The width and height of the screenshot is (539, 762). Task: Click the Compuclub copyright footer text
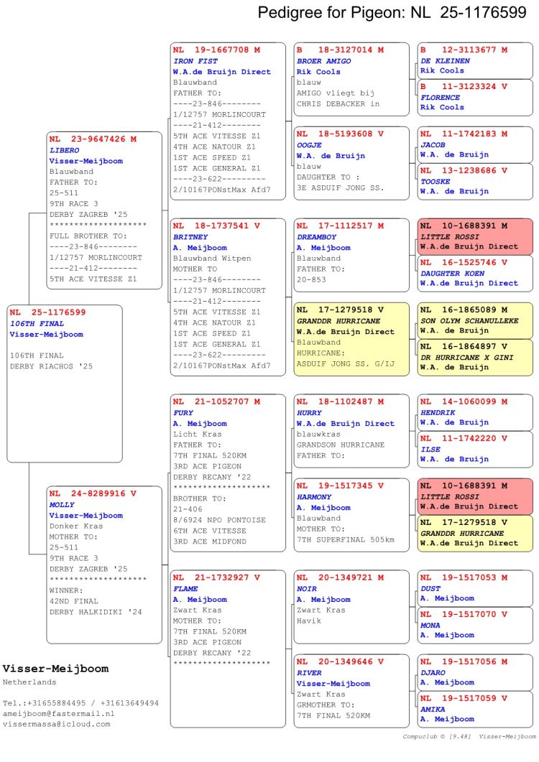tap(469, 736)
